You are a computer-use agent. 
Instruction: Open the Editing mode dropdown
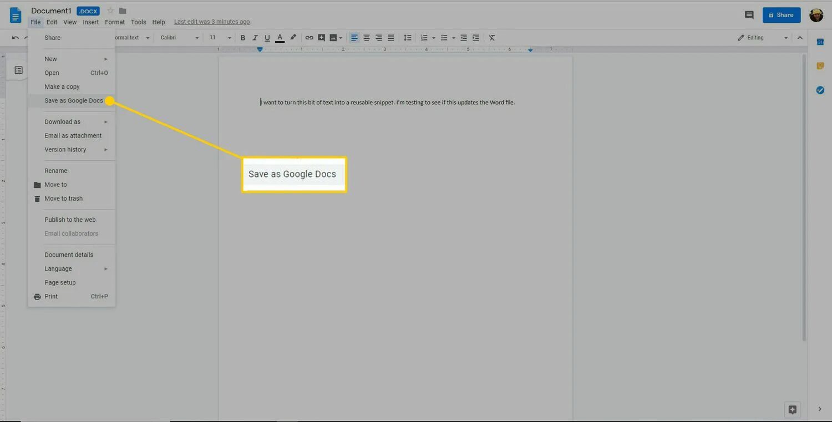[x=763, y=38]
